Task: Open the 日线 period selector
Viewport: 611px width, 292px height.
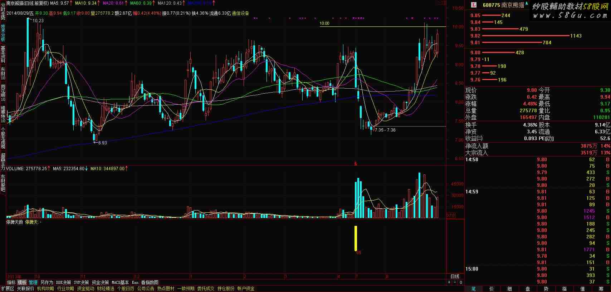Action: click(455, 276)
